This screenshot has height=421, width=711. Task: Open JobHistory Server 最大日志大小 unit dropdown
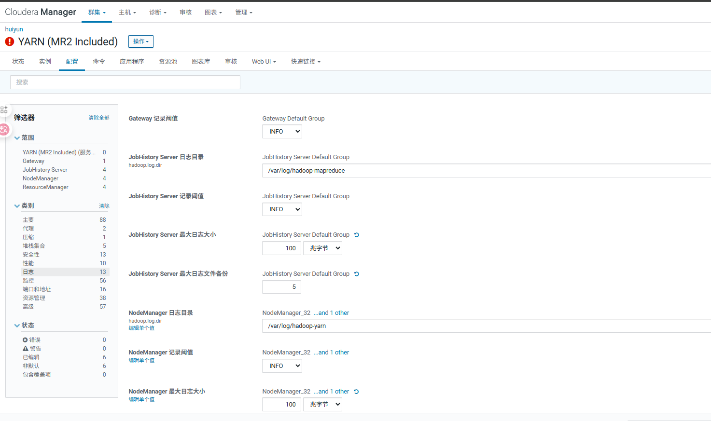322,248
